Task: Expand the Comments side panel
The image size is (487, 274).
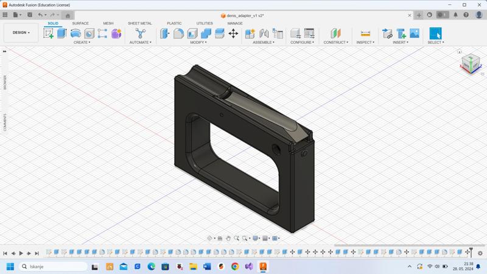Action: click(5, 122)
